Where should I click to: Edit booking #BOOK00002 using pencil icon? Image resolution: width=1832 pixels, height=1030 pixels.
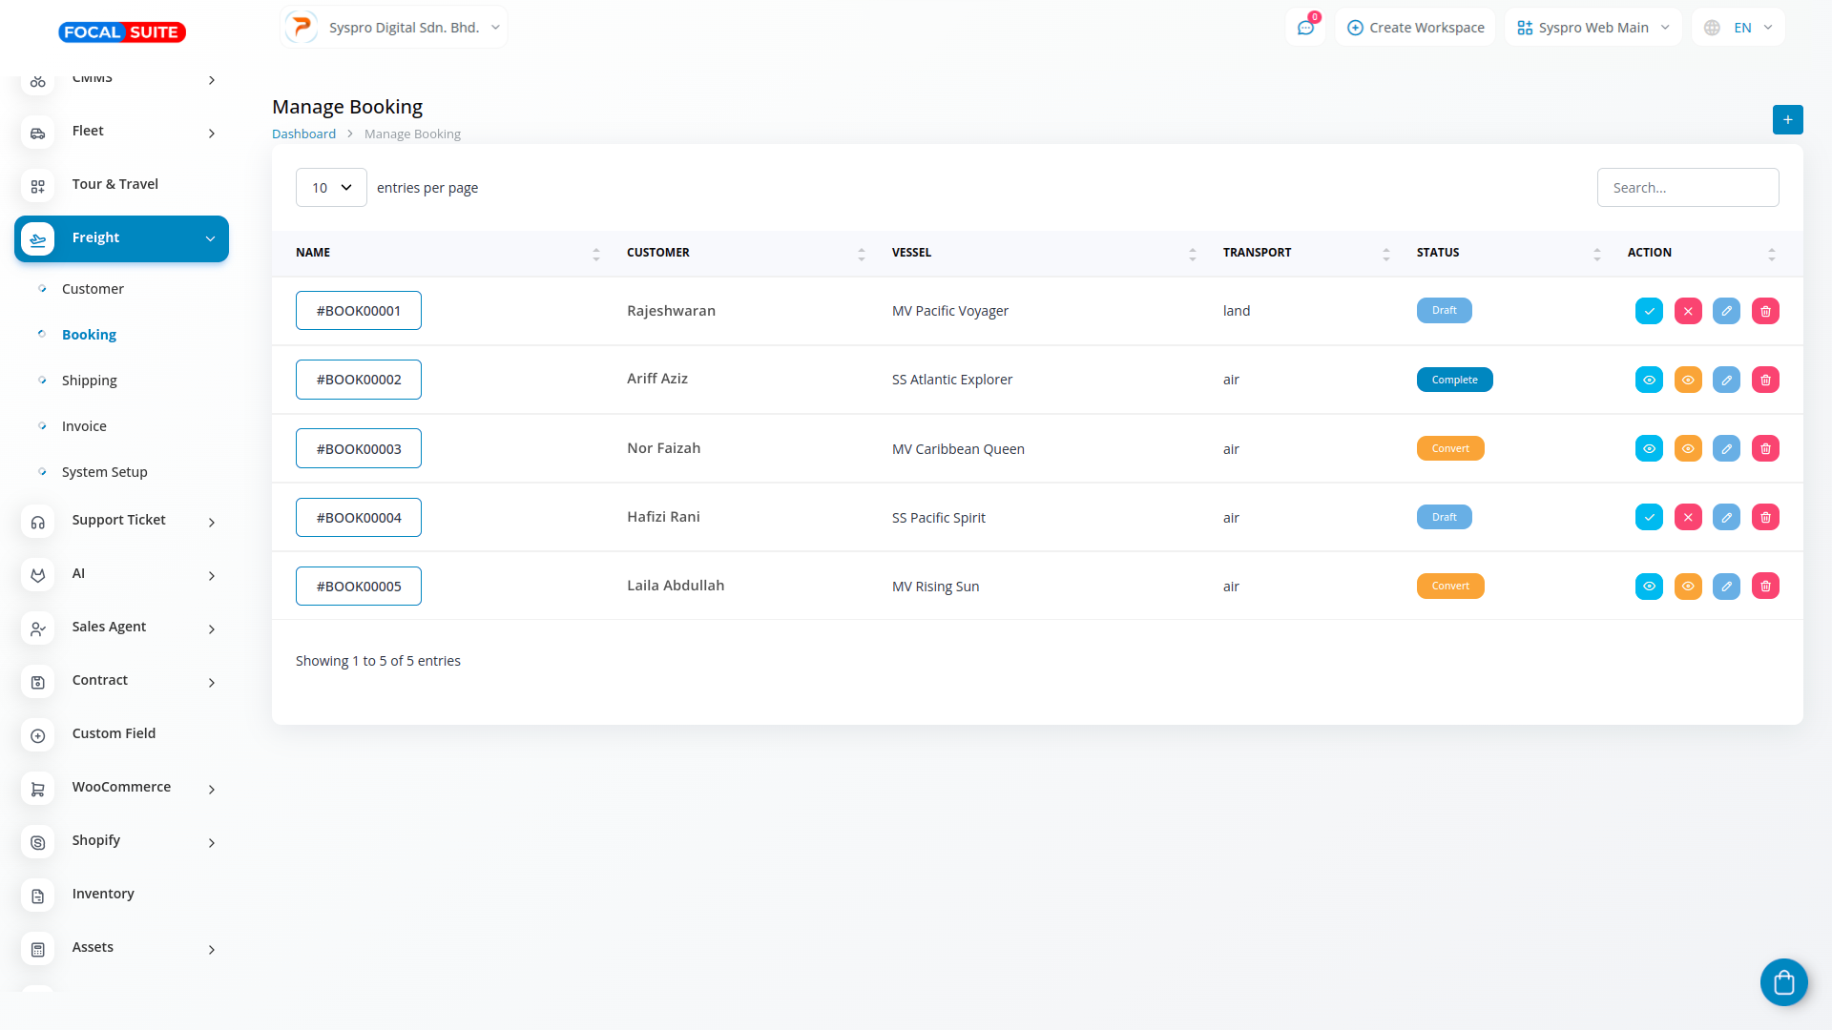tap(1726, 380)
